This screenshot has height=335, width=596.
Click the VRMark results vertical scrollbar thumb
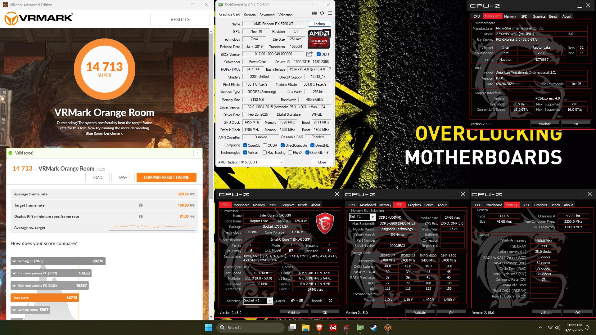211,116
